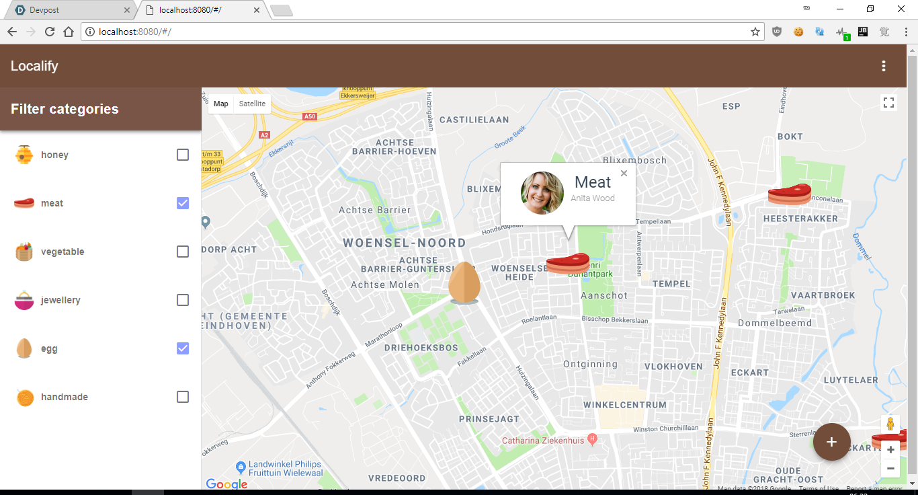Click the meat steak icon in sidebar
The image size is (918, 495).
click(x=24, y=203)
